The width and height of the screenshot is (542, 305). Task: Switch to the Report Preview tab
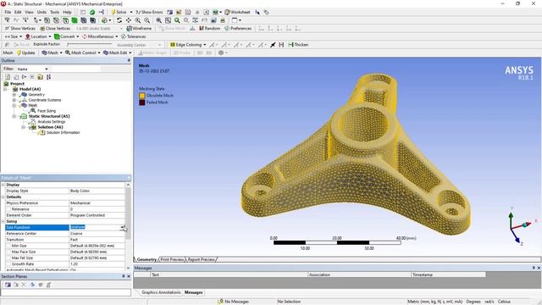[202, 259]
